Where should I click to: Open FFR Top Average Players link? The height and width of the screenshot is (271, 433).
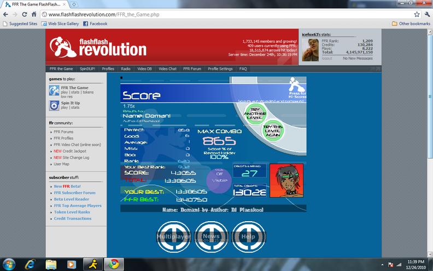(78, 206)
